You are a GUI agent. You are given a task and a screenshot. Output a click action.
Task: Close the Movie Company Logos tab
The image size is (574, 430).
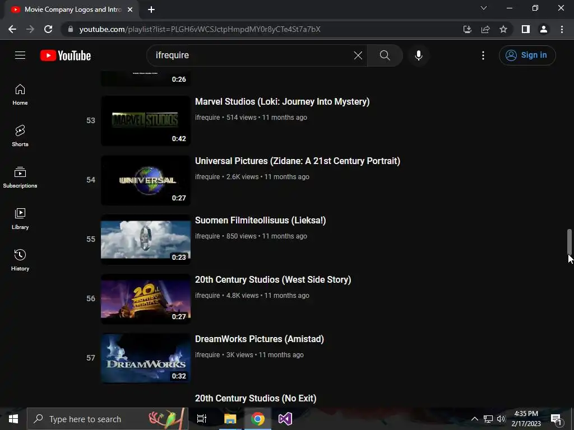point(130,10)
